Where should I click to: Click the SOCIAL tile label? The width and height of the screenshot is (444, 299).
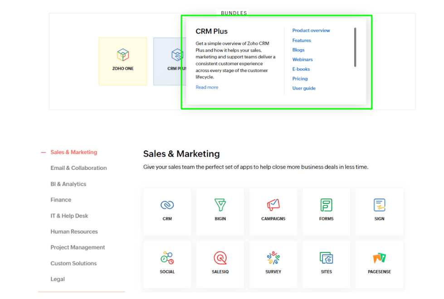(167, 271)
